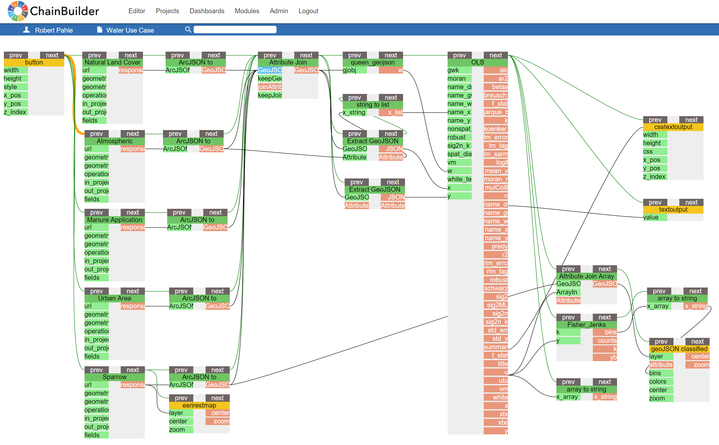The image size is (719, 445).
Task: Open the Modules menu item
Action: point(247,11)
